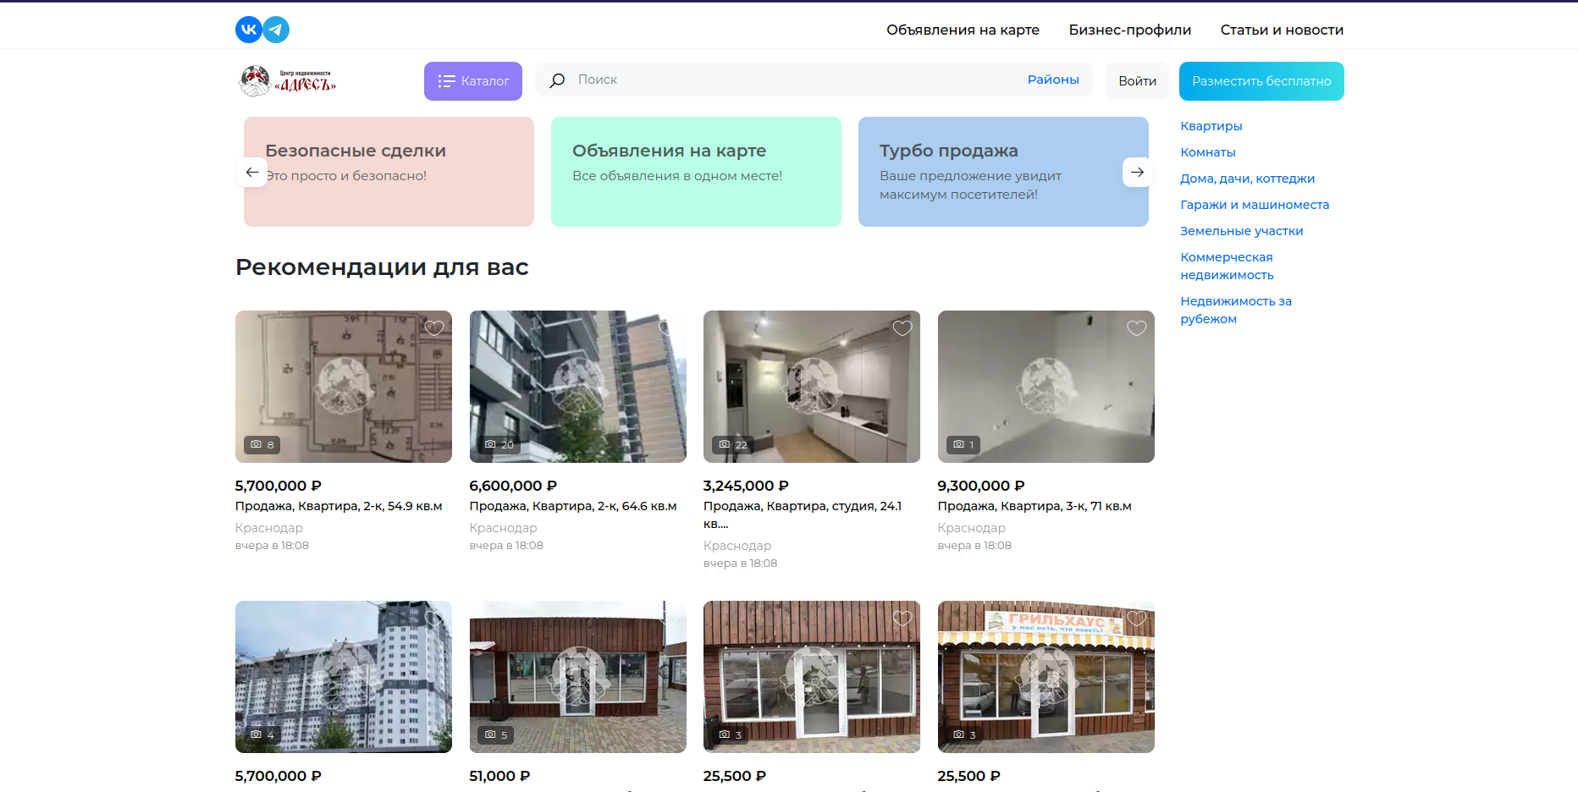The width and height of the screenshot is (1578, 792).
Task: Click the Адресъ agency logo
Action: pyautogui.click(x=288, y=81)
